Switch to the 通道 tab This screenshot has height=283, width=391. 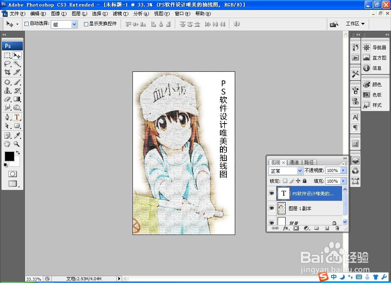294,162
